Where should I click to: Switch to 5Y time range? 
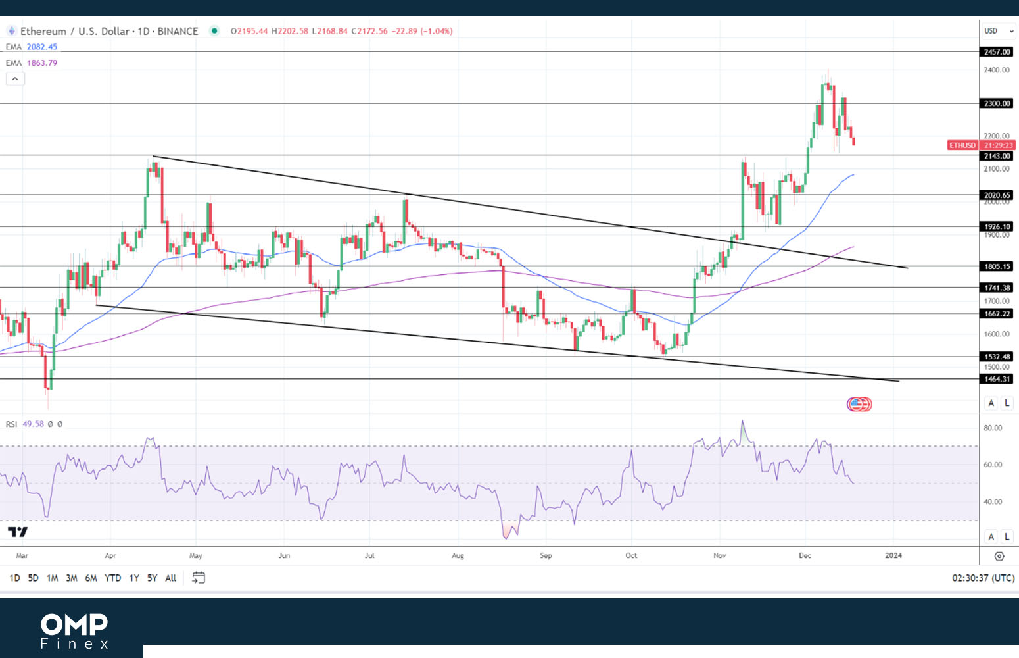pyautogui.click(x=152, y=578)
